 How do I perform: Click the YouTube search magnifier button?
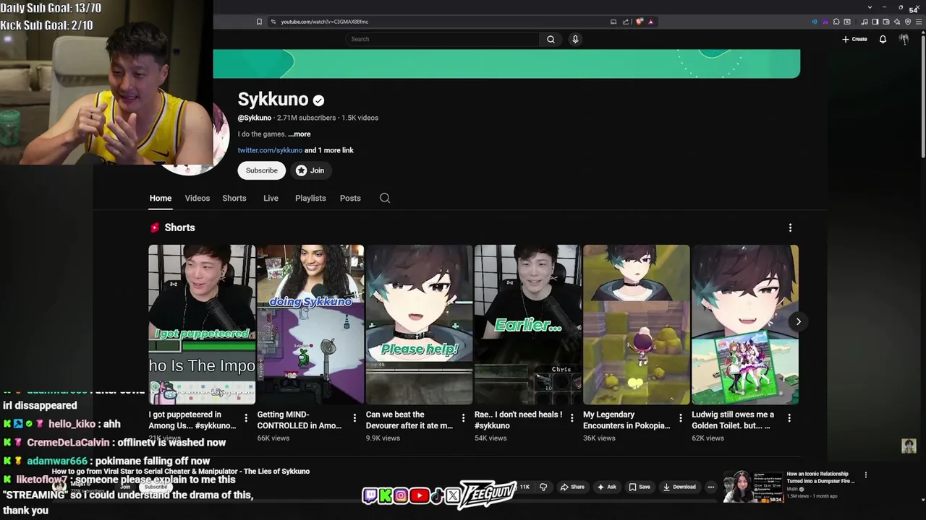click(551, 39)
